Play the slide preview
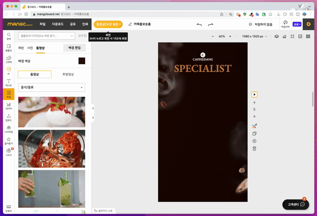317x216 pixels. click(x=254, y=94)
